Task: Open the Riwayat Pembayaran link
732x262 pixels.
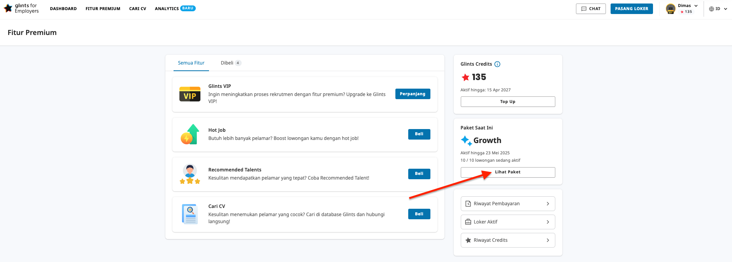Action: pos(508,204)
